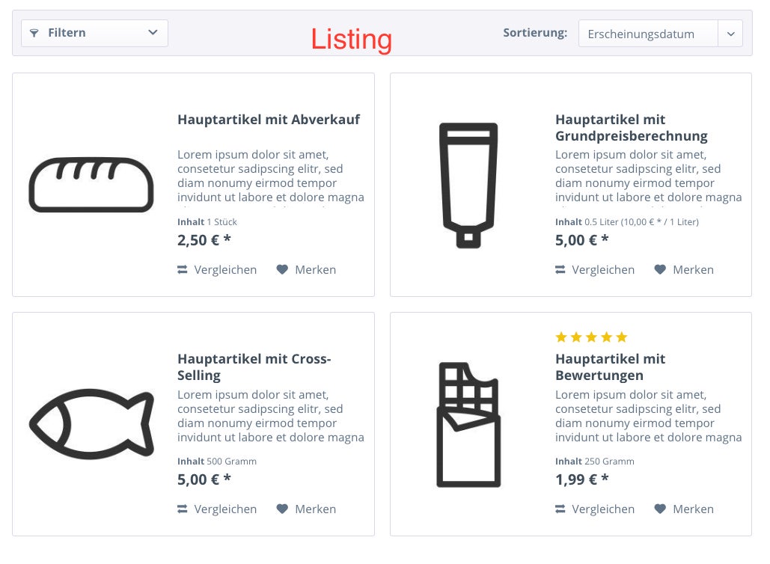This screenshot has width=770, height=564.
Task: Click the five-star rating of Bewertungen article
Action: click(x=591, y=337)
